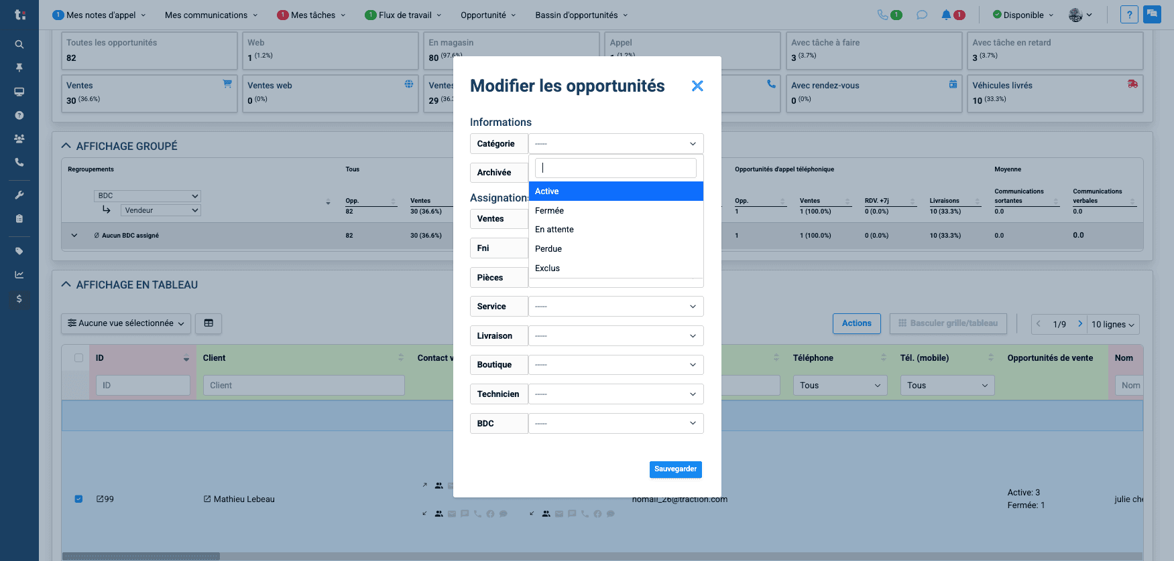
Task: Open the blue help question-mark button
Action: tap(1129, 15)
